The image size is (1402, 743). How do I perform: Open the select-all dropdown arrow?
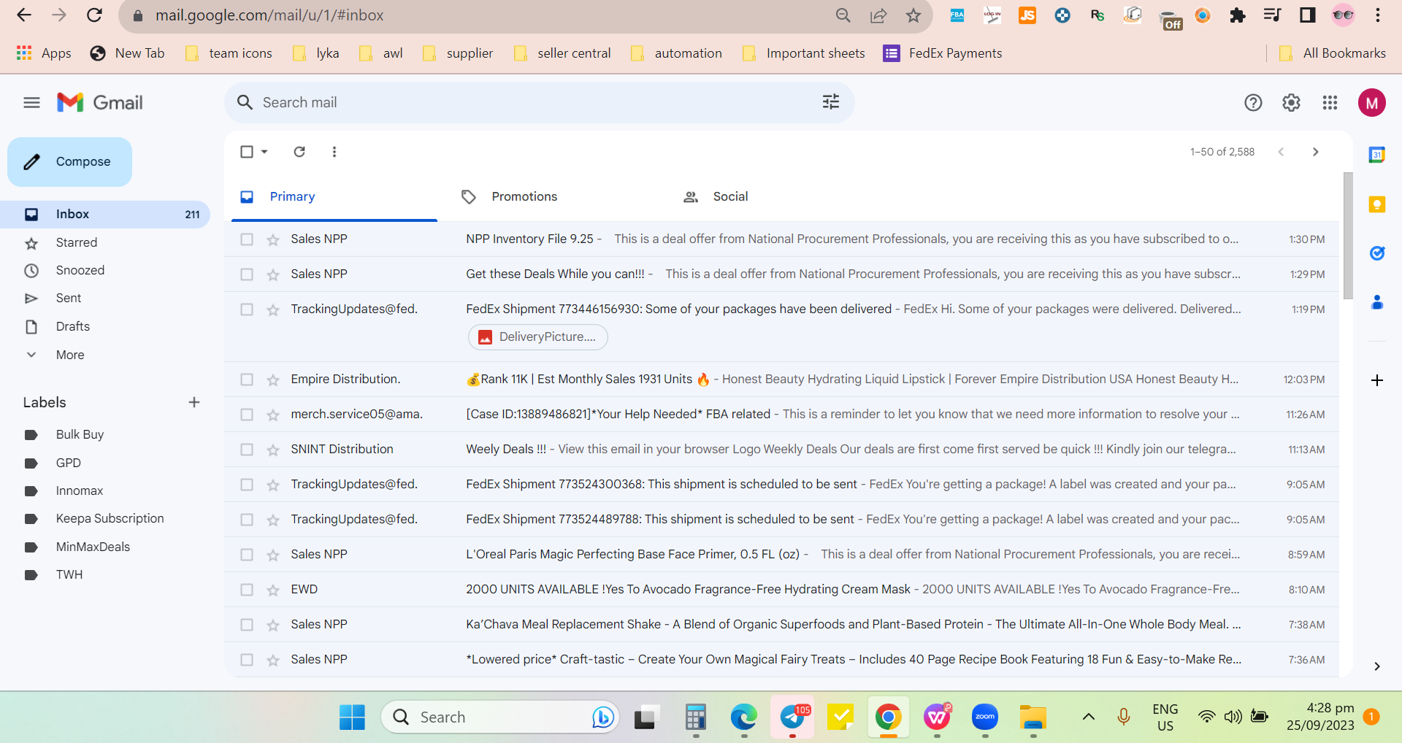coord(264,152)
